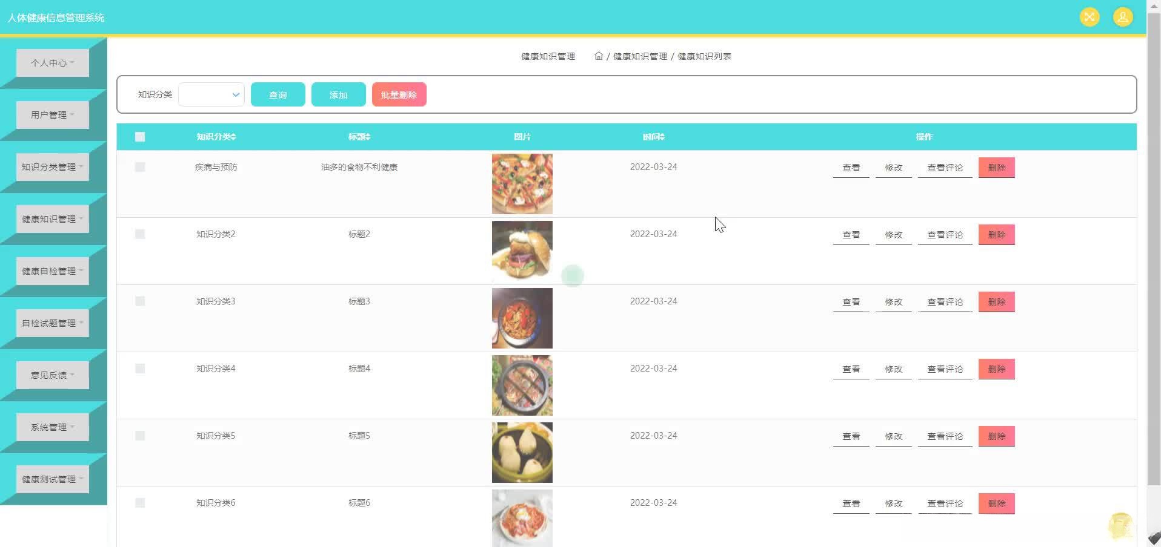Open the 知识分类 filter dropdown
Screen dimensions: 1161x547
click(211, 94)
